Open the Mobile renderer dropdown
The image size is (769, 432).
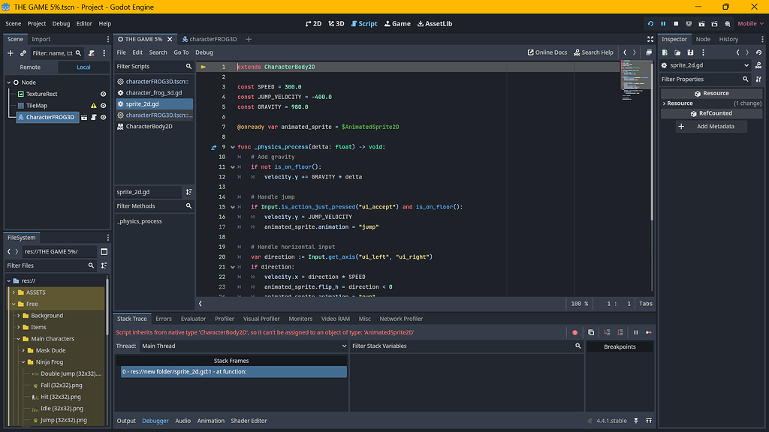[750, 23]
